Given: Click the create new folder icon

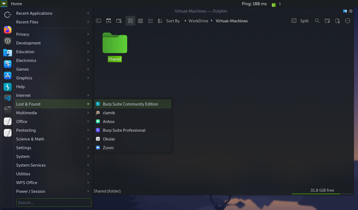Looking at the screenshot, I should tap(327, 21).
